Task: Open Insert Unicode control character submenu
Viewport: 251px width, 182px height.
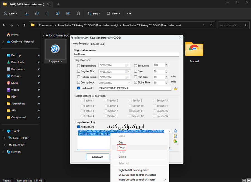Action: pyautogui.click(x=139, y=179)
